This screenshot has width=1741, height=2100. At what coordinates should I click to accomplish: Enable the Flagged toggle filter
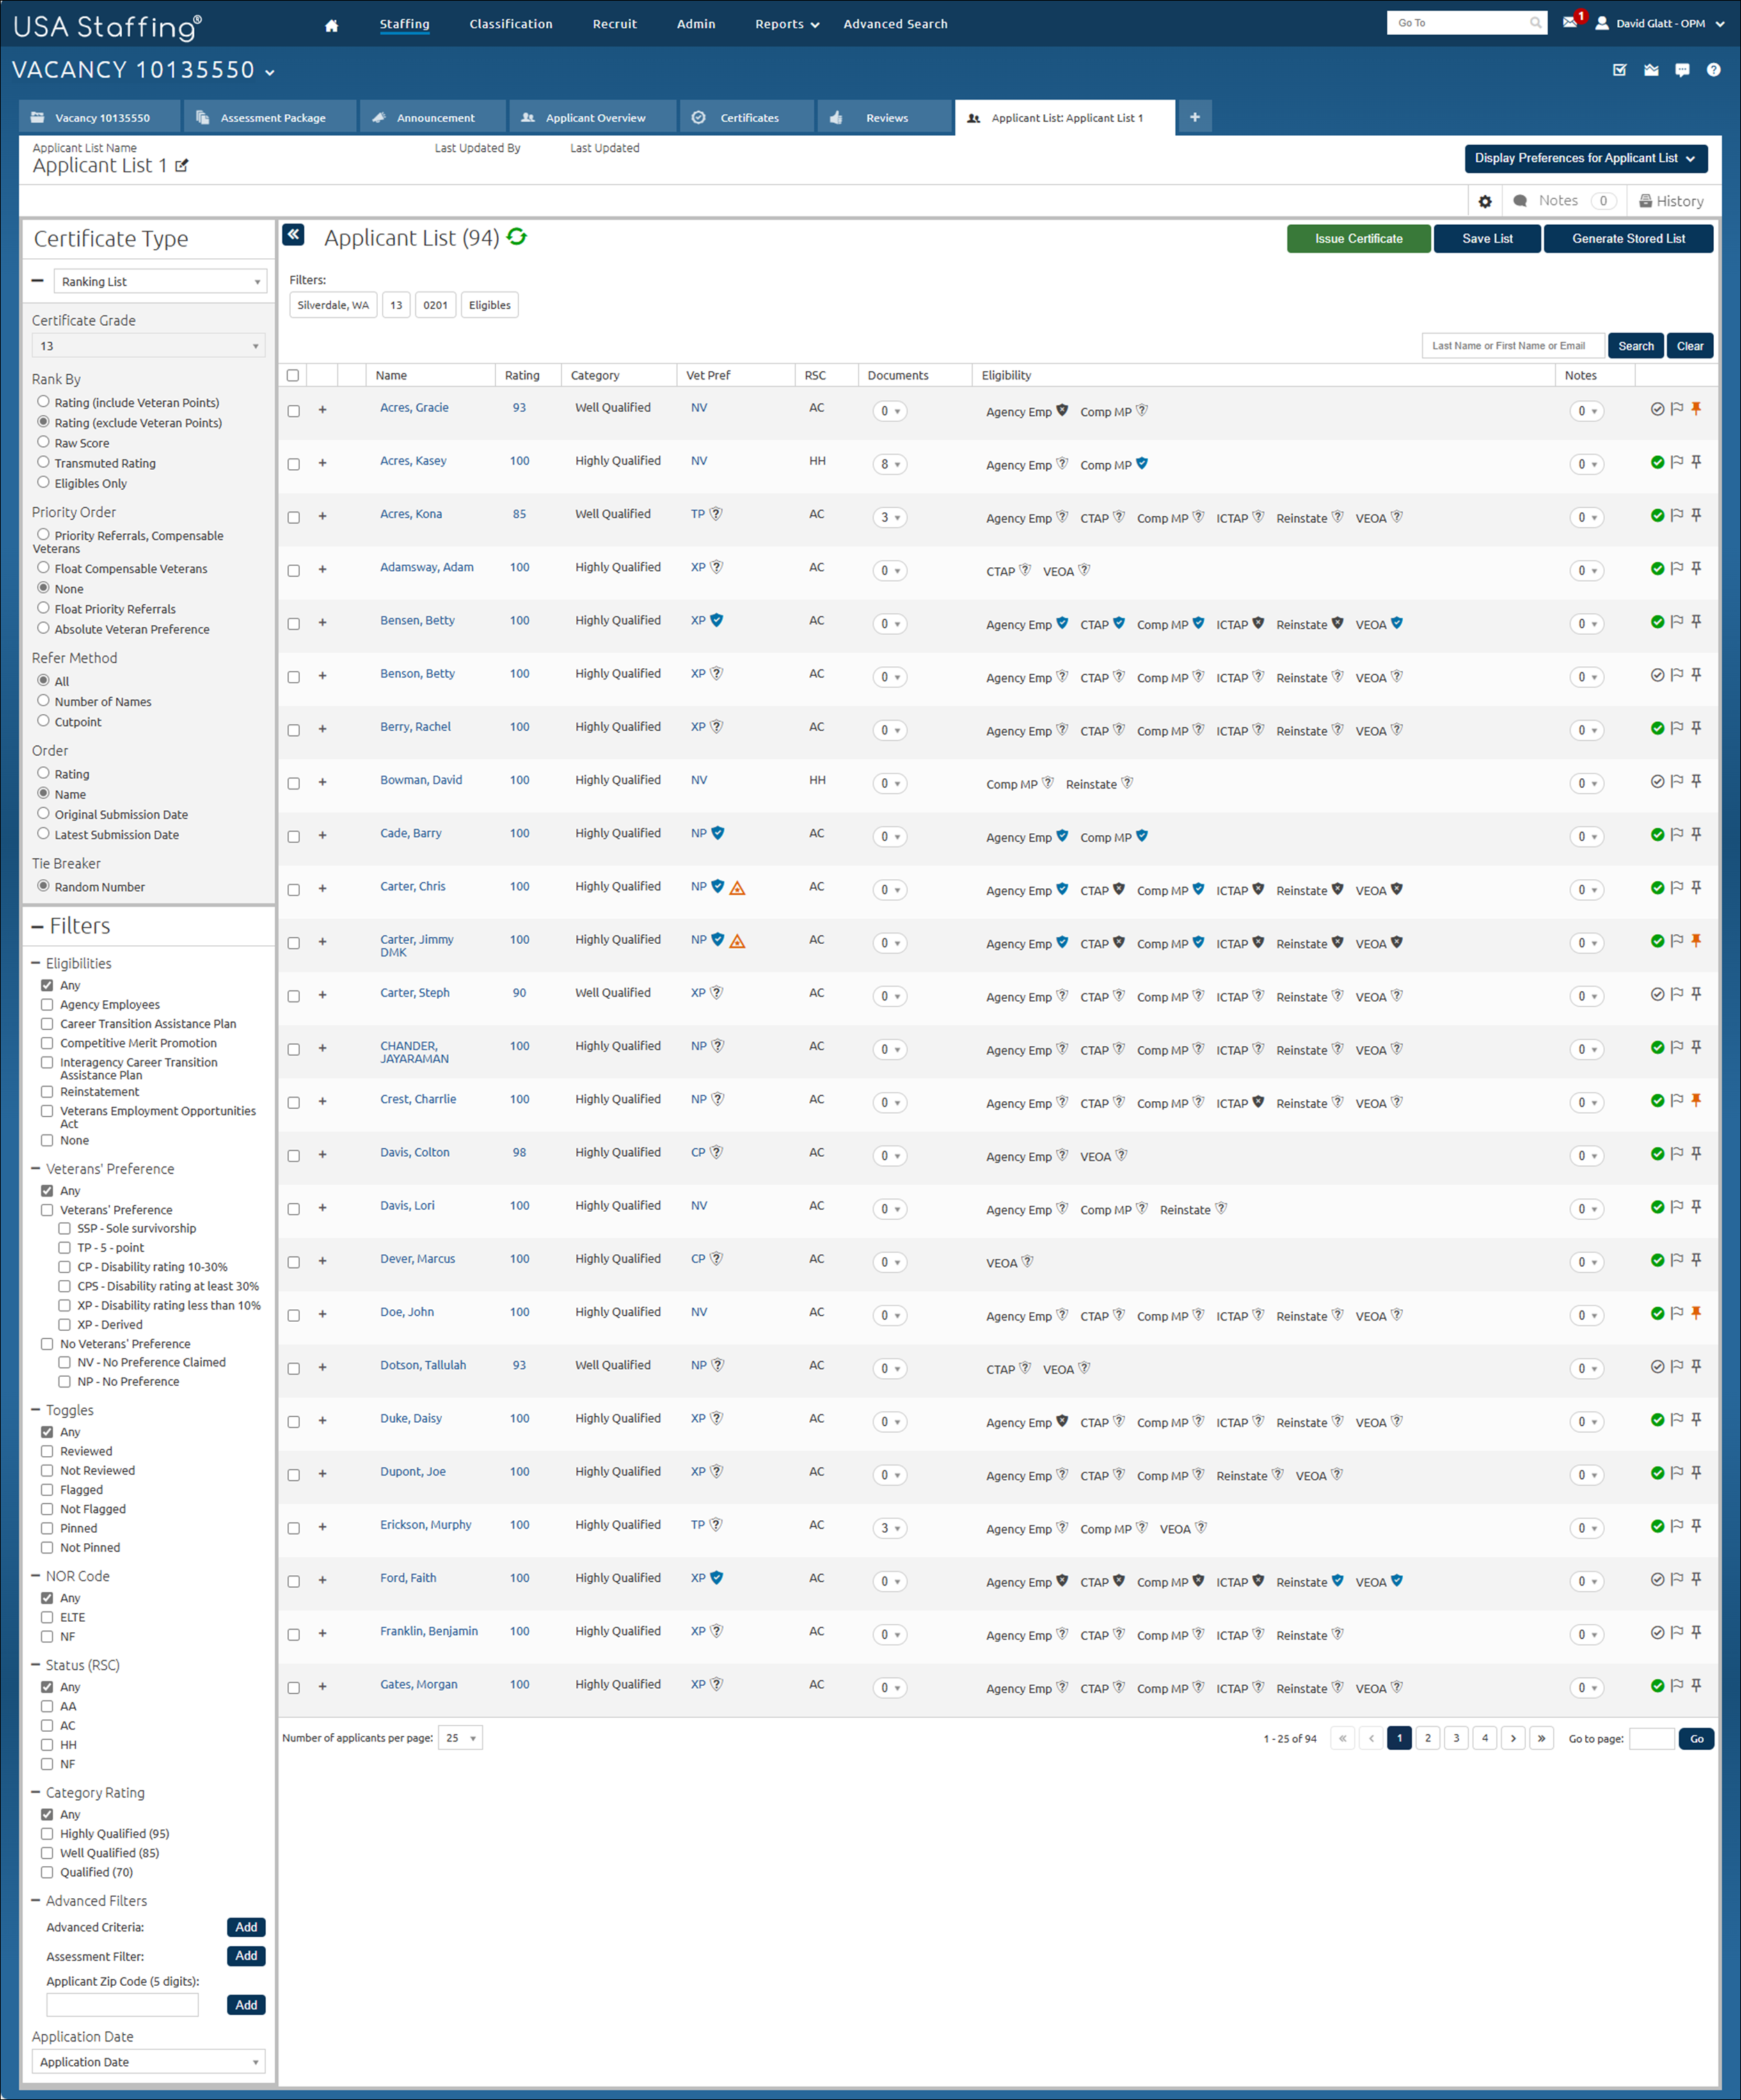(47, 1489)
